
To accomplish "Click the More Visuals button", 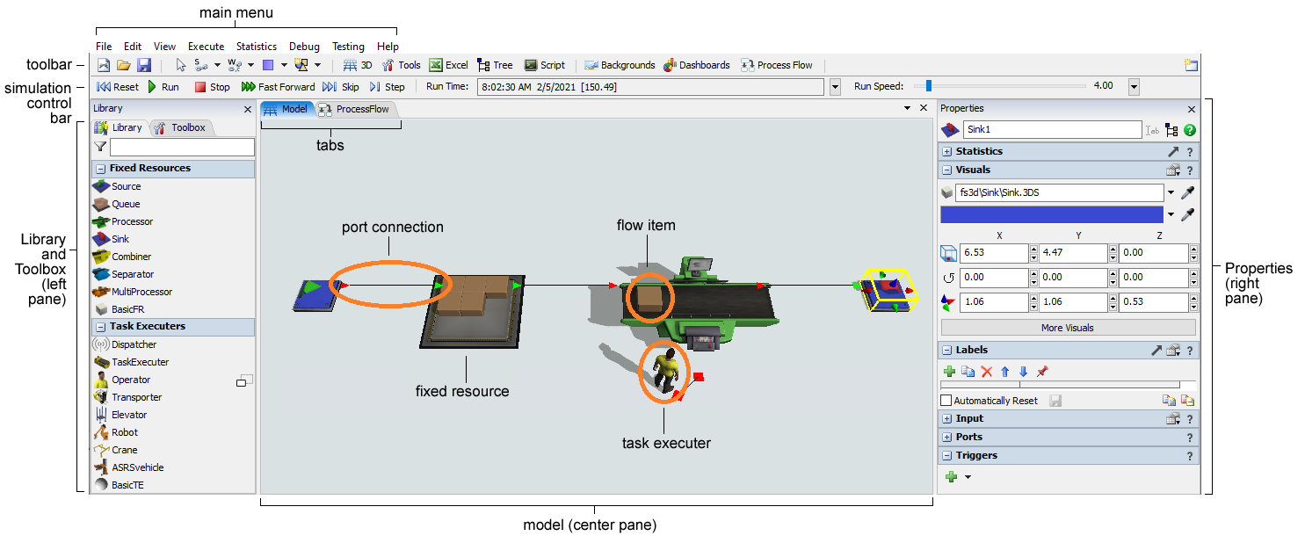I will pyautogui.click(x=1067, y=328).
